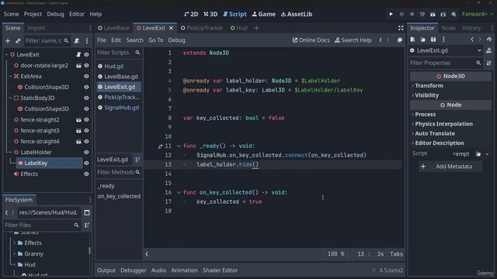Hide the door-rotate-large2 node
Screen dimensions: 497x279
point(86,65)
